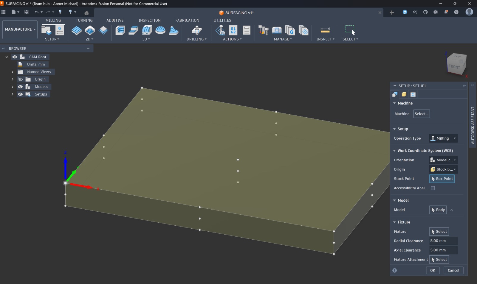
Task: Toggle visibility of Models
Action: click(20, 87)
